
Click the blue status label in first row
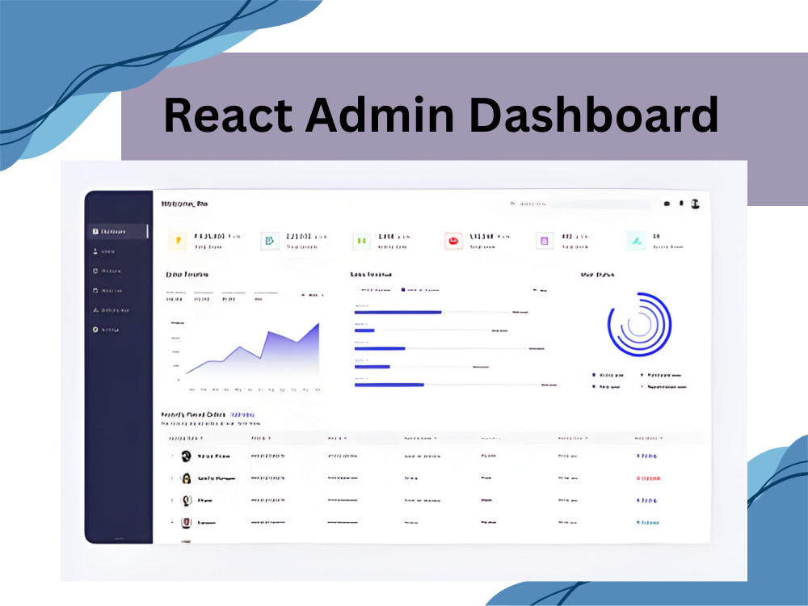(646, 456)
